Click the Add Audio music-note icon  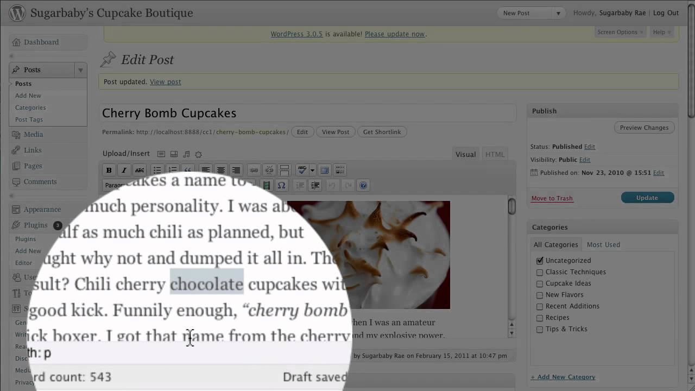tap(186, 154)
